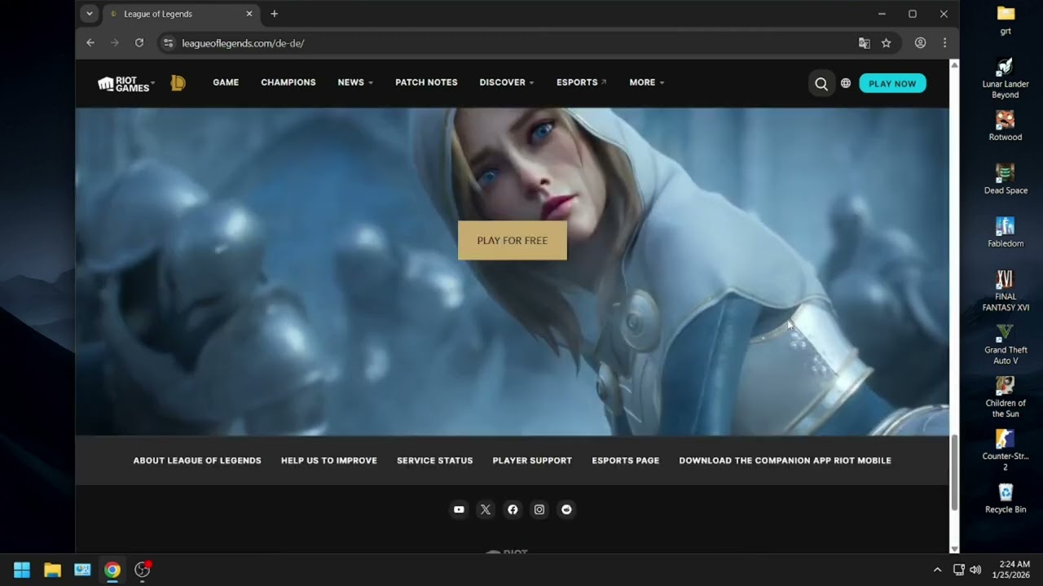Open About League of Legends link
This screenshot has width=1043, height=586.
(197, 461)
